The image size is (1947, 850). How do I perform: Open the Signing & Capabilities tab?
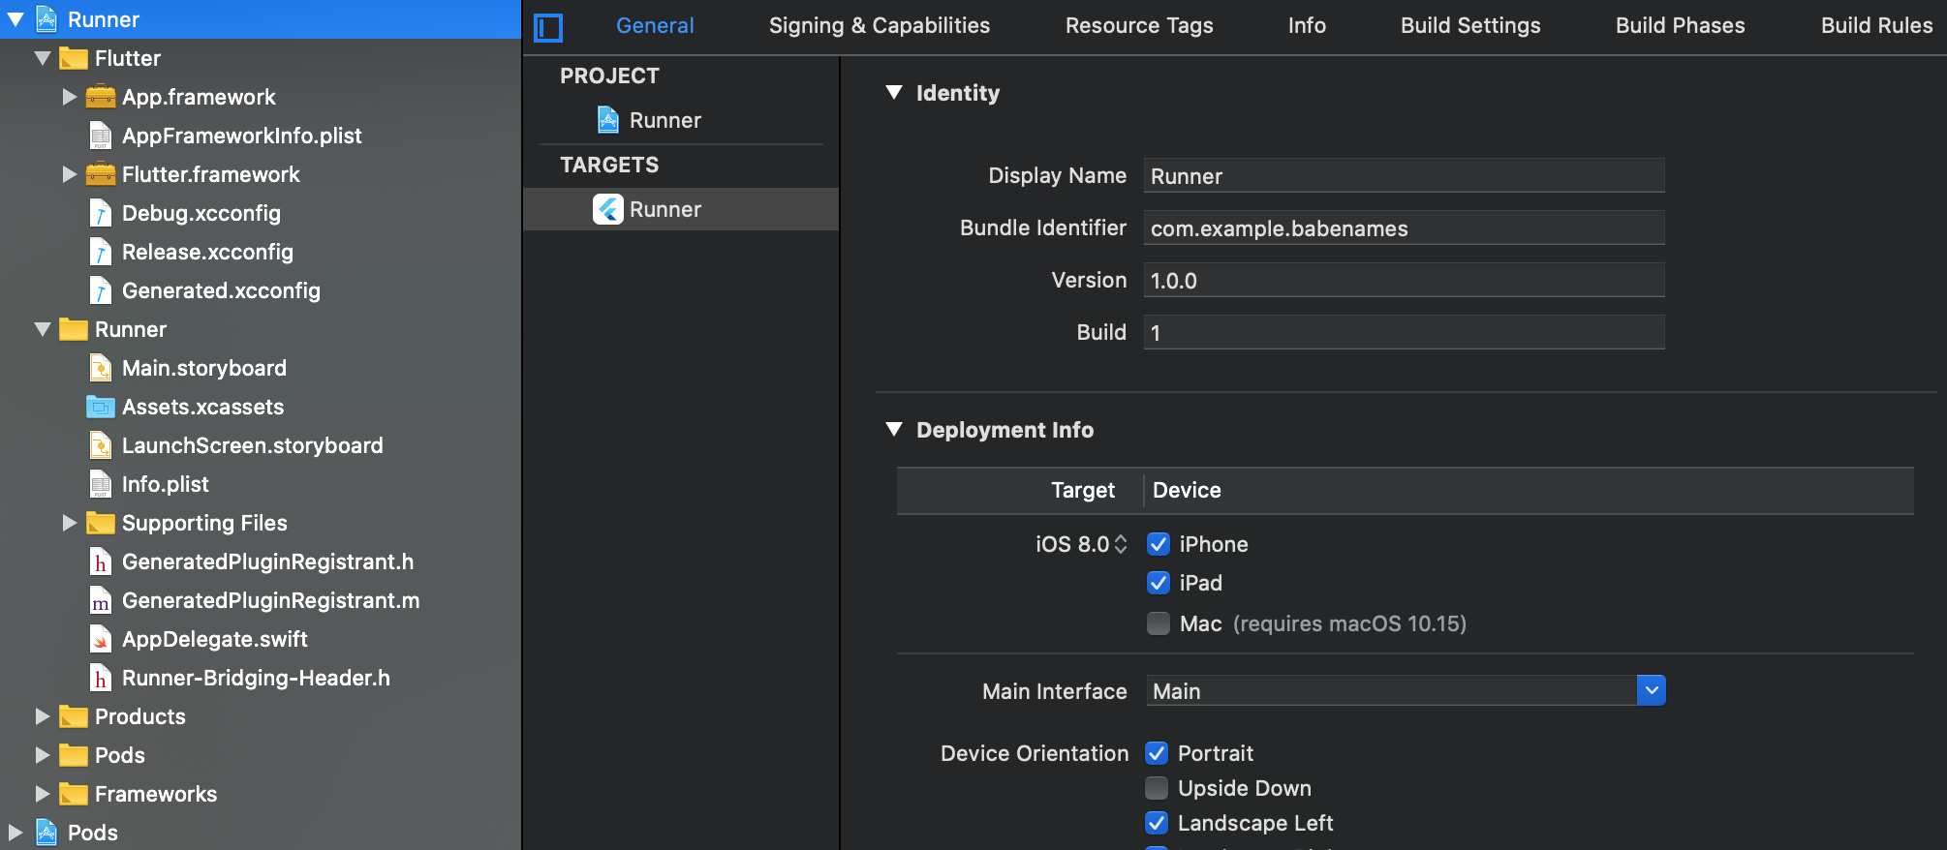point(880,26)
